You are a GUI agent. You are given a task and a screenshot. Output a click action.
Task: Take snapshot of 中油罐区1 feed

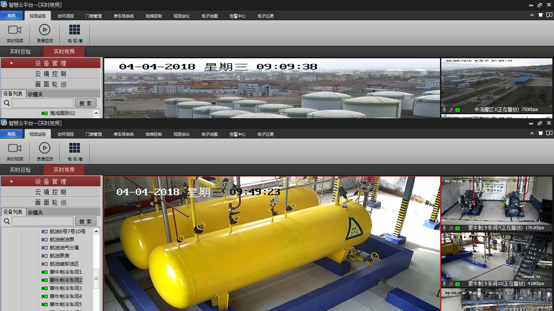click(x=457, y=110)
